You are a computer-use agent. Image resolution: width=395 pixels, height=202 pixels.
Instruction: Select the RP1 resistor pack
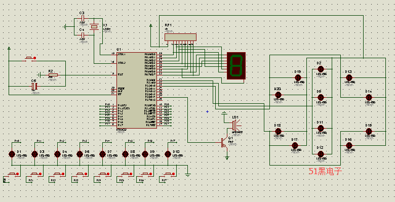[x=180, y=37]
